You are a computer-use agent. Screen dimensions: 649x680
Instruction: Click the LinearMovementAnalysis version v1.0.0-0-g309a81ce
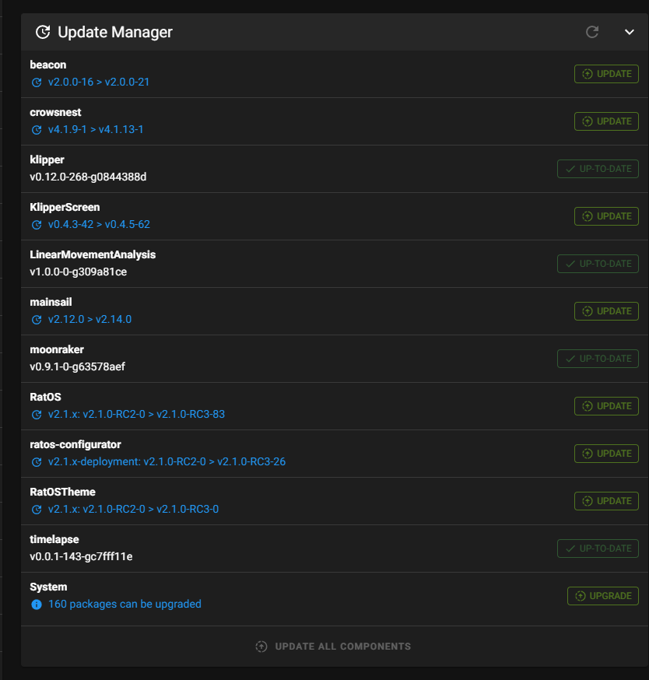79,272
